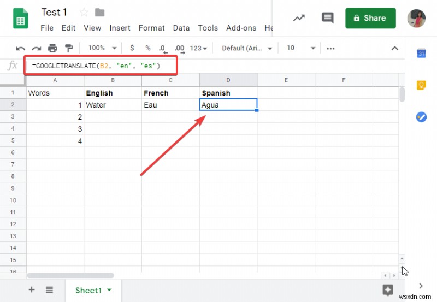Viewport: 437px width, 302px height.
Task: Click the 'French' header cell
Action: [170, 93]
